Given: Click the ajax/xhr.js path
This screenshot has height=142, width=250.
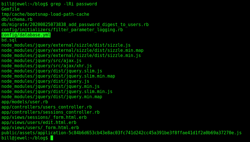Looking at the screenshot, I should (46, 66).
